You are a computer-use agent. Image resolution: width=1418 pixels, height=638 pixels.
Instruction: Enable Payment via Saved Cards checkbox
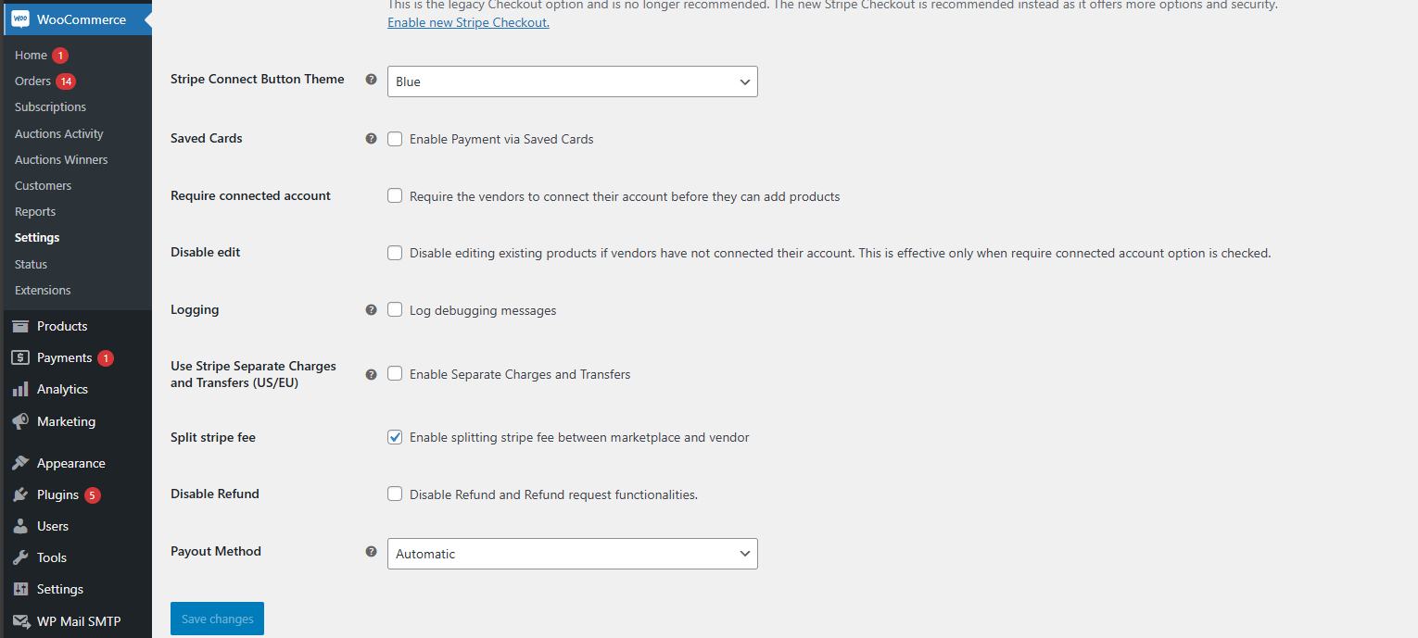coord(395,139)
